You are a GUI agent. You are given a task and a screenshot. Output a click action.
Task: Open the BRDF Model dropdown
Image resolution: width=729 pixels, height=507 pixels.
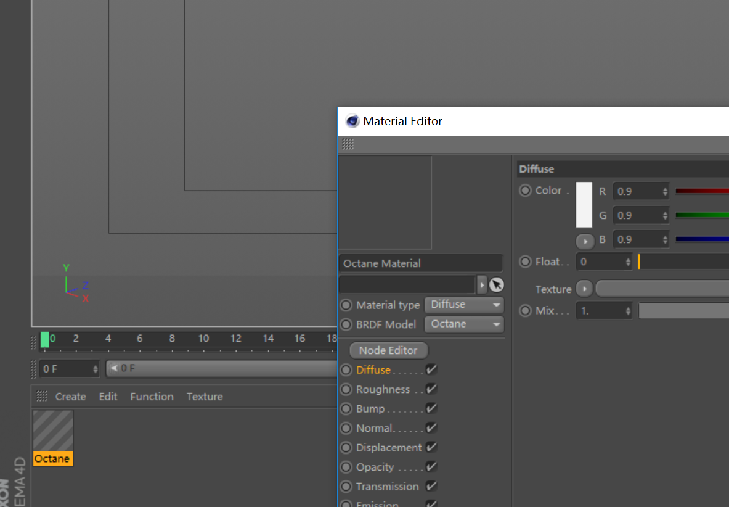[x=464, y=324]
